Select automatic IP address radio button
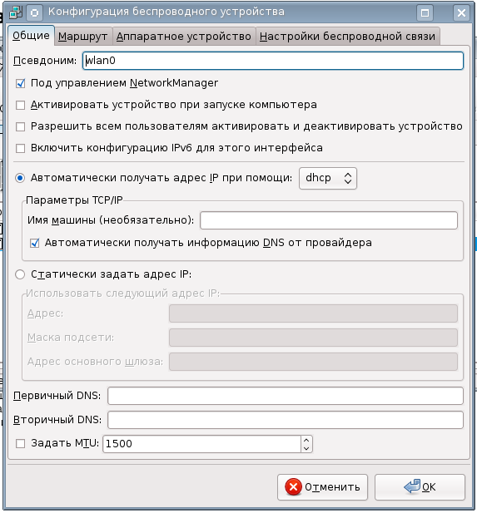The height and width of the screenshot is (513, 477). [x=20, y=178]
